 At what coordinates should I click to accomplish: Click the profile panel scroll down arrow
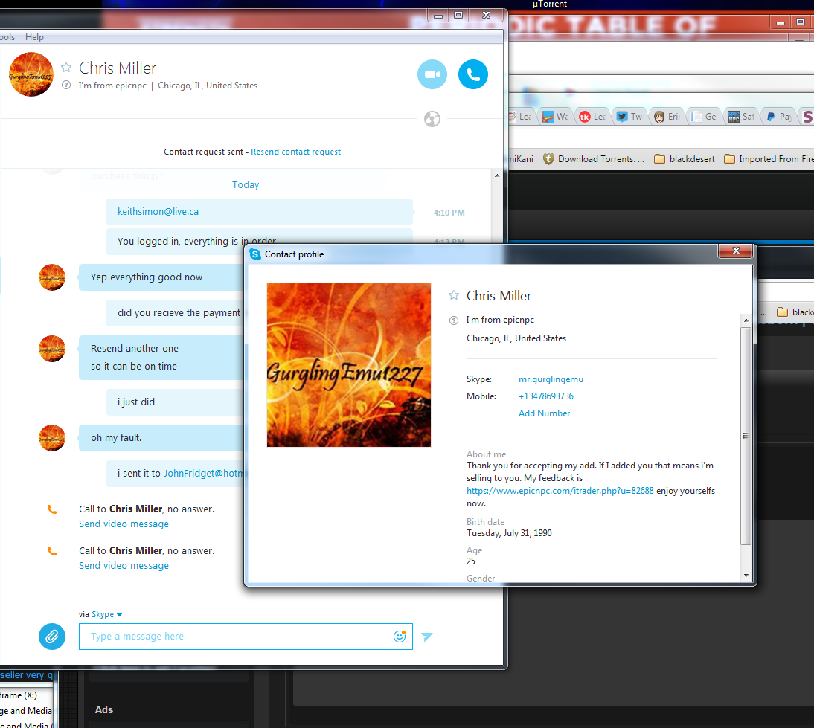coord(746,575)
